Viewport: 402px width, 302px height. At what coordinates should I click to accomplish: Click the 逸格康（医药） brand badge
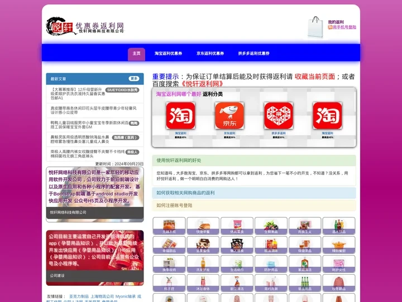[126, 138]
